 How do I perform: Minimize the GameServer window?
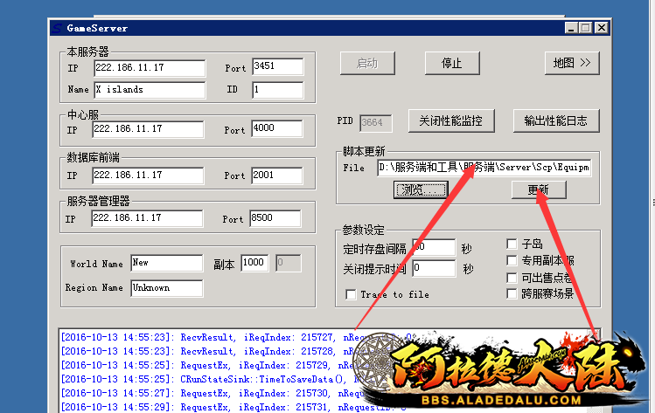[571, 28]
